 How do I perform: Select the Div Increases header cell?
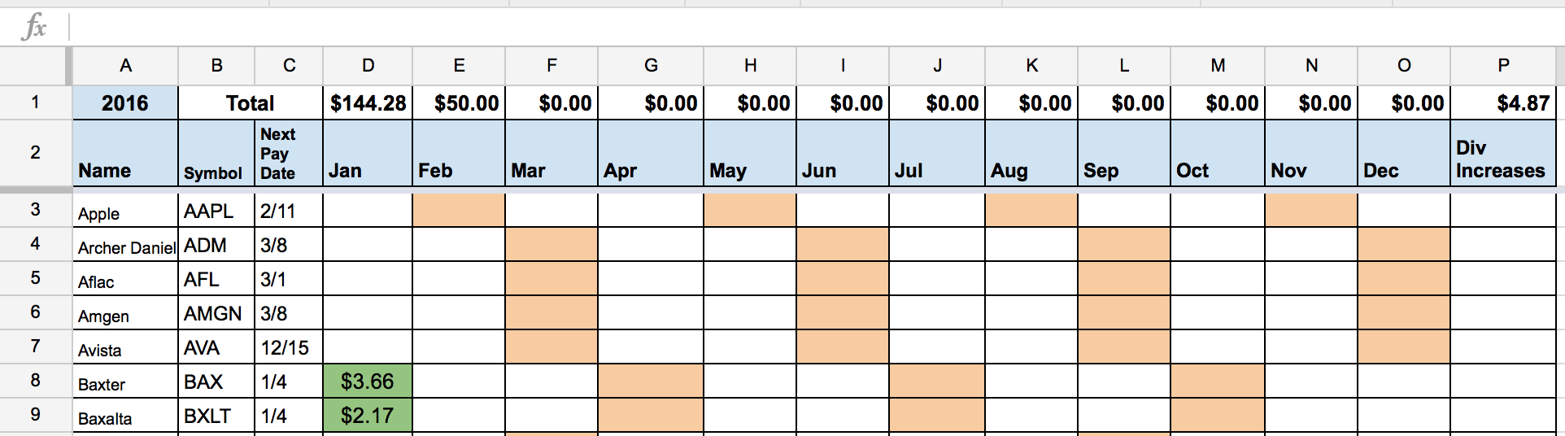pos(1502,154)
